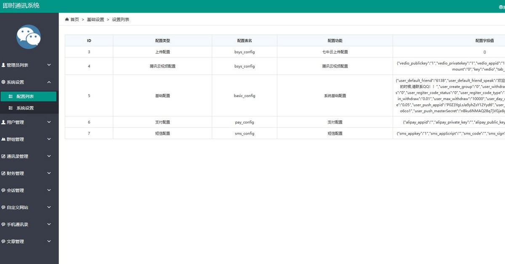The image size is (505, 264).
Task: Click the user_default_friend field value cell
Action: click(449, 96)
